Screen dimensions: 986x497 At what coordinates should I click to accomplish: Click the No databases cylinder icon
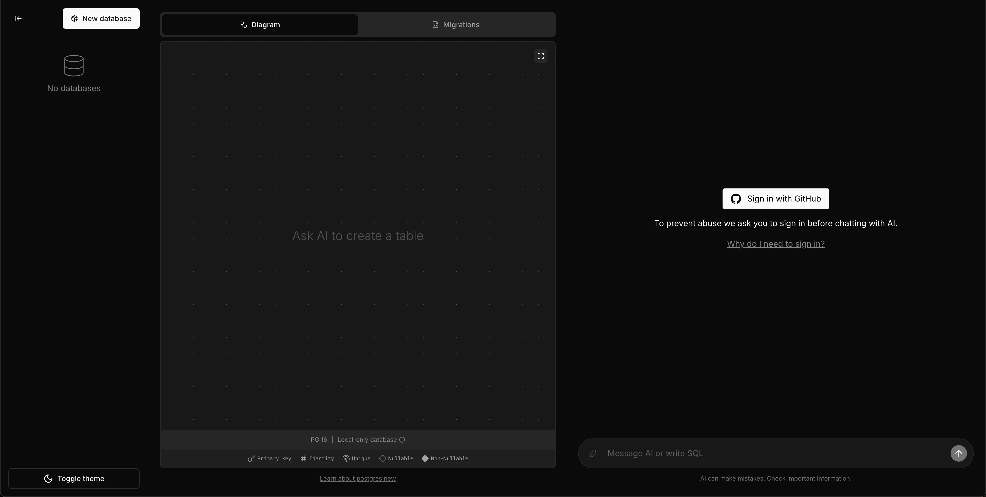pyautogui.click(x=74, y=66)
